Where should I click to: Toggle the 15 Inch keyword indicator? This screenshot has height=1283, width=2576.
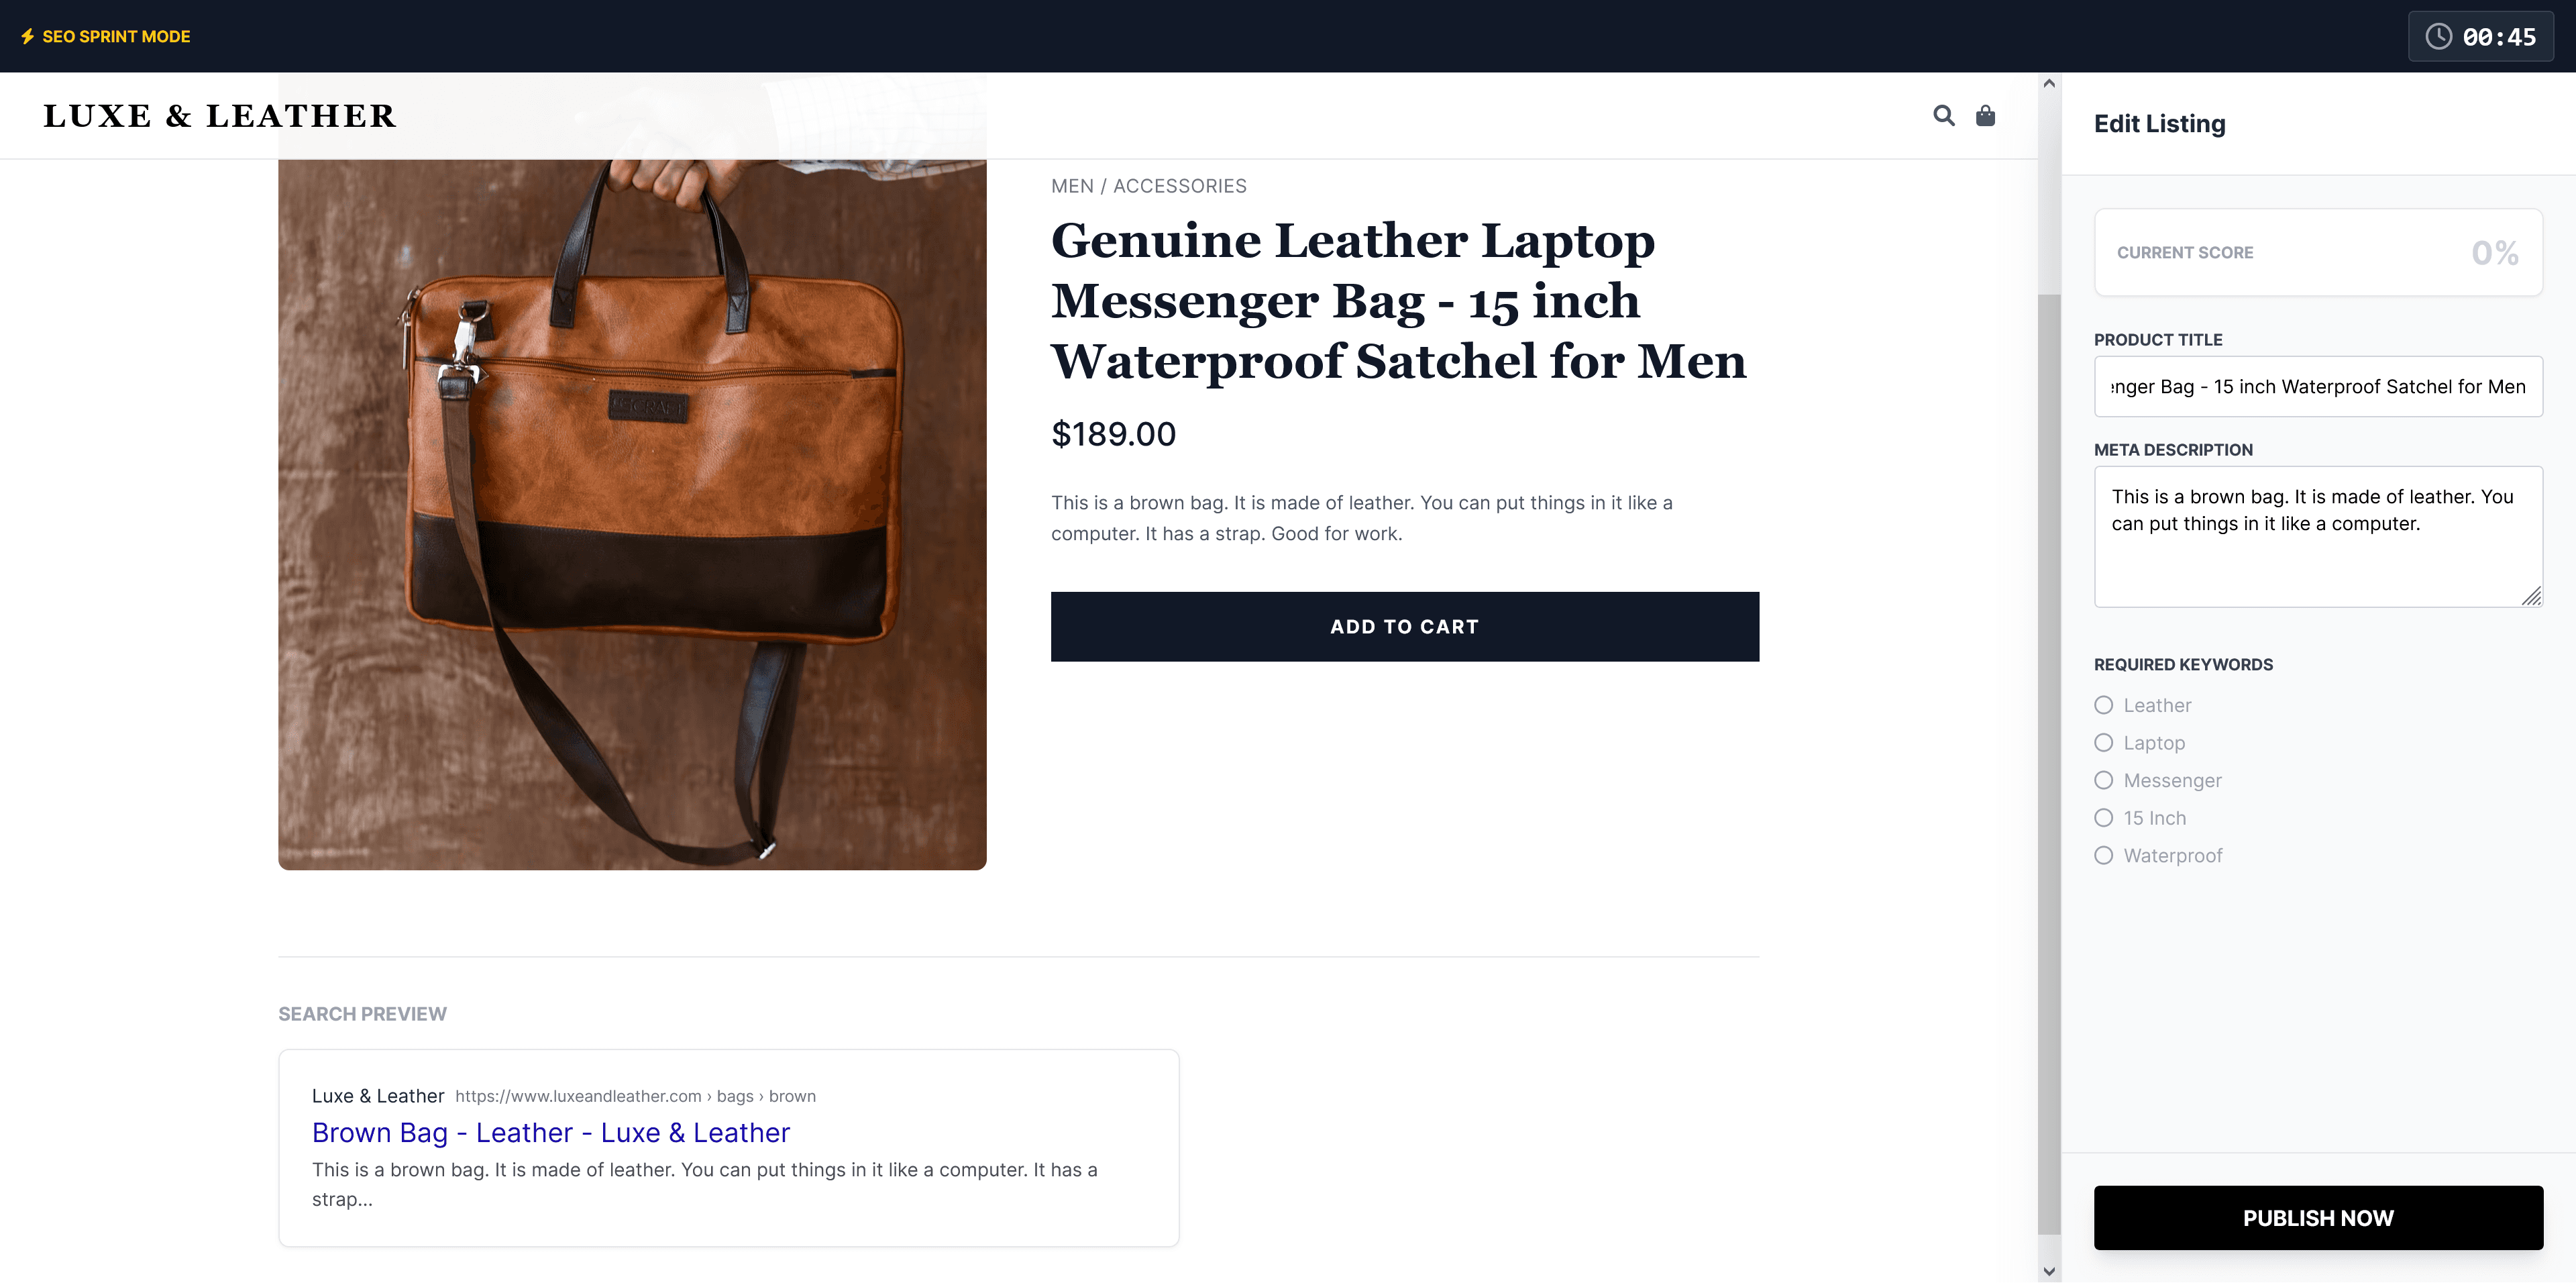(x=2103, y=818)
